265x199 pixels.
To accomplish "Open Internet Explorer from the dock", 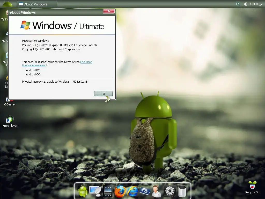I will (x=132, y=191).
